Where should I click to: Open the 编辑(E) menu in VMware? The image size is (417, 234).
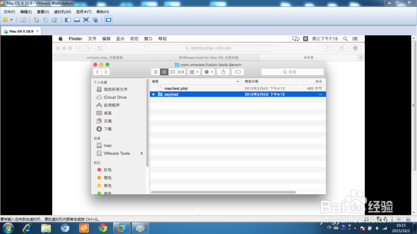26,12
